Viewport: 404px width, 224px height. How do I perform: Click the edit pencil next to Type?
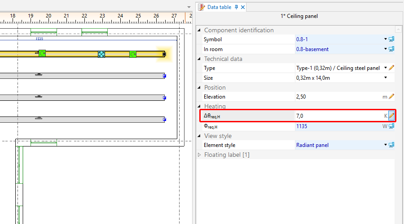(x=391, y=68)
